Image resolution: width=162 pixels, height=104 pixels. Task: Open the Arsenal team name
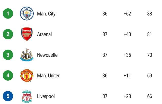pos(44,34)
